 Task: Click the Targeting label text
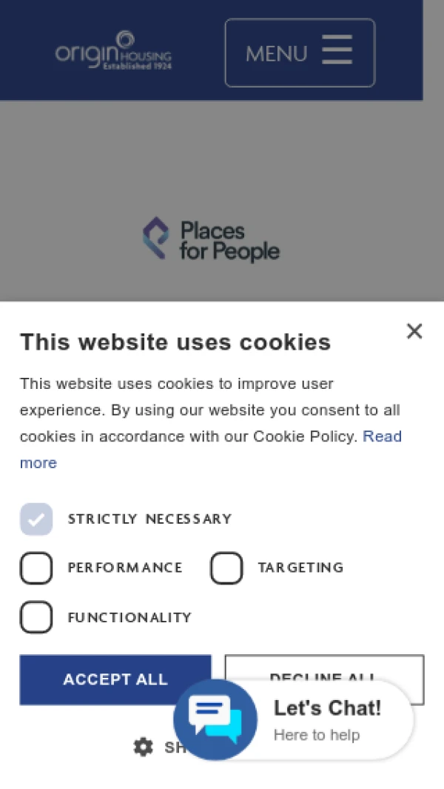tap(300, 568)
